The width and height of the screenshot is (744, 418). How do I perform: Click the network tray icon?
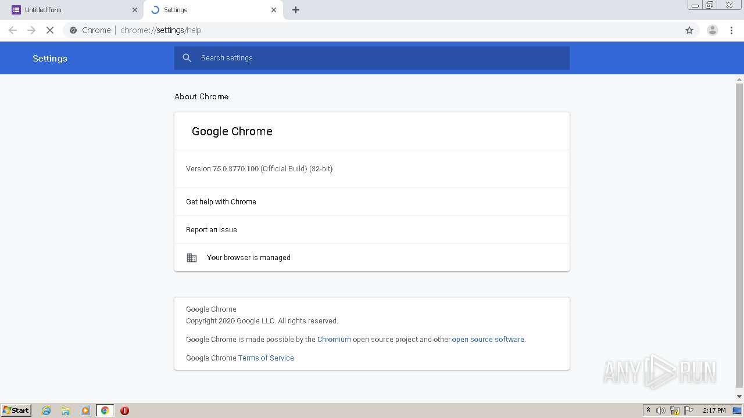675,410
